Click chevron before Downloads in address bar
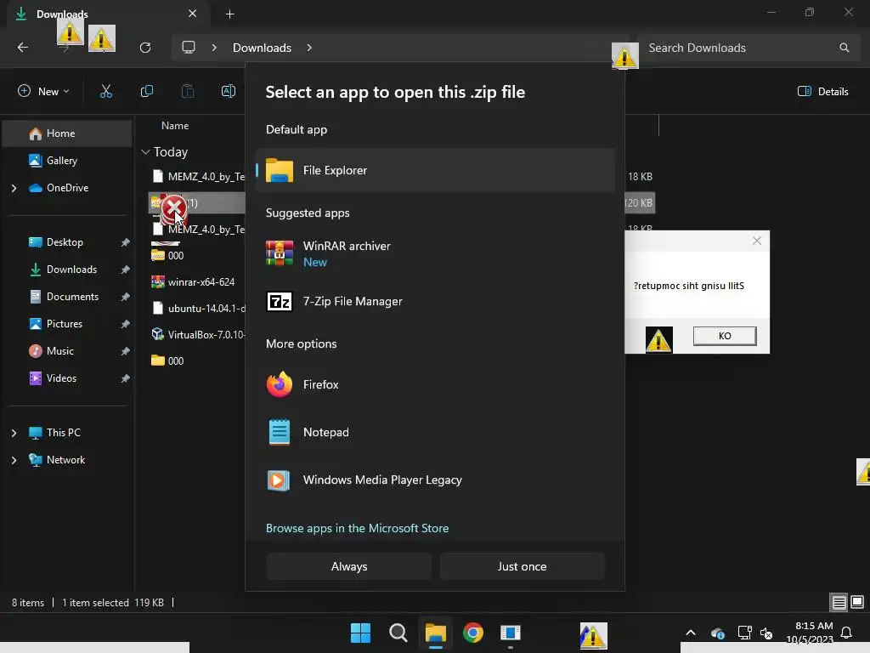Viewport: 870px width, 653px height. pos(213,48)
